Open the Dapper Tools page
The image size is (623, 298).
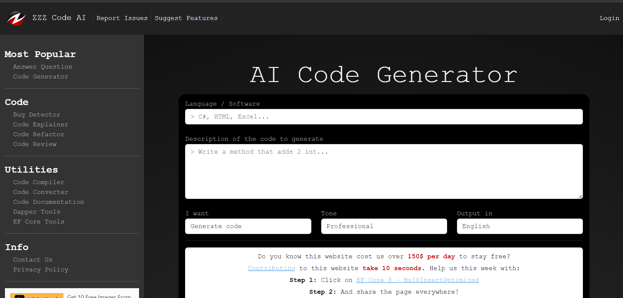pyautogui.click(x=36, y=212)
